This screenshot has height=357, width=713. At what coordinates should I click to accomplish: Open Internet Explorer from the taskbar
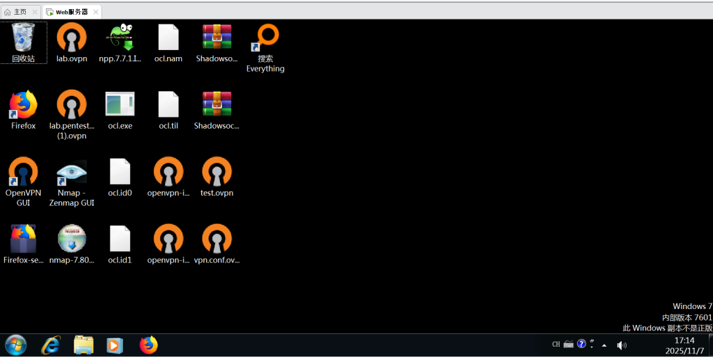pos(50,344)
